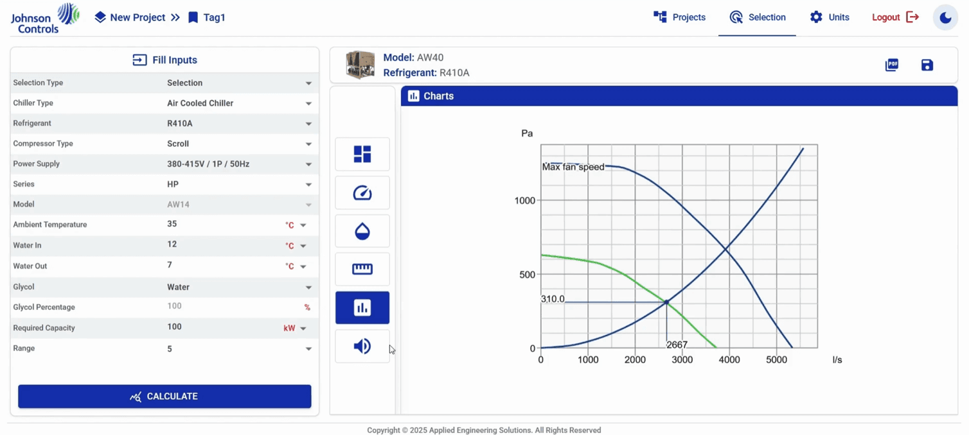Open the Refrigerant R410A dropdown
This screenshot has width=969, height=435.
click(x=238, y=123)
